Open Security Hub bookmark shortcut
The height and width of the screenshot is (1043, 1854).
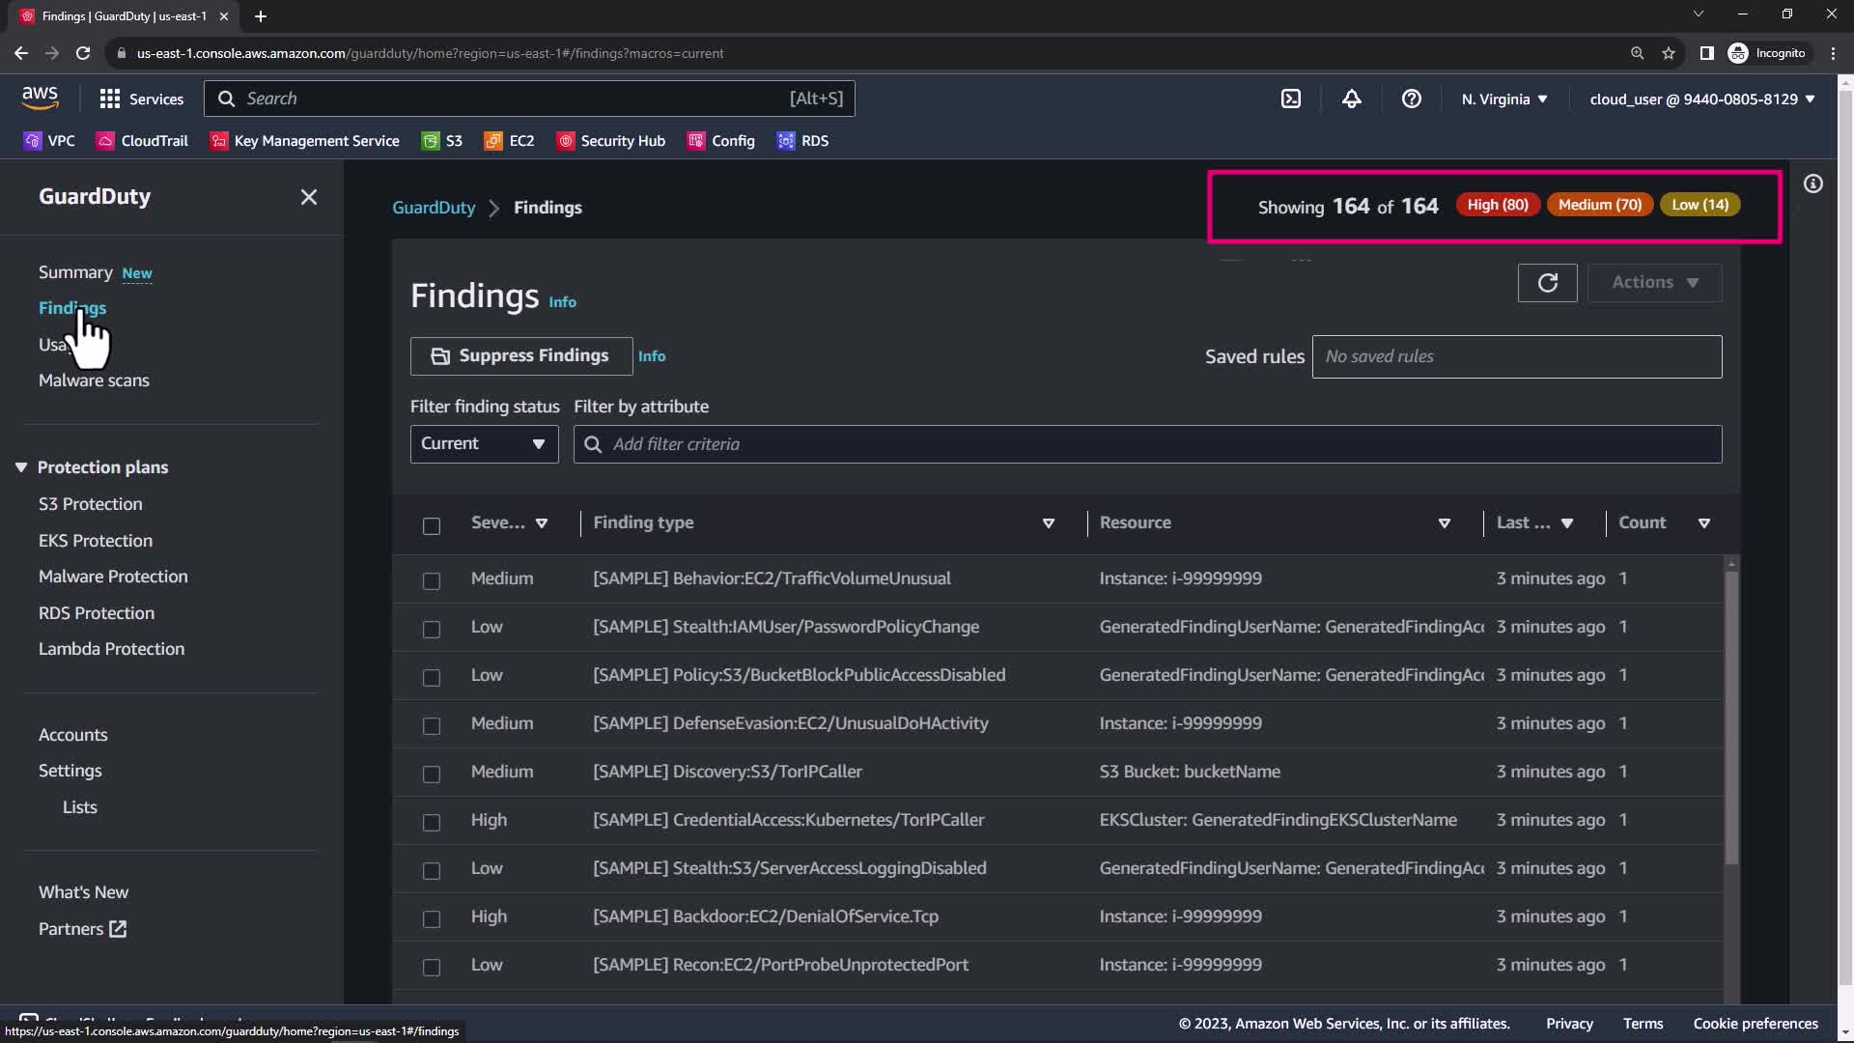tap(611, 141)
